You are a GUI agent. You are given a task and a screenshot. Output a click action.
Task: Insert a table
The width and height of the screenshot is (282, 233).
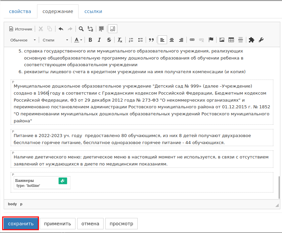231,40
